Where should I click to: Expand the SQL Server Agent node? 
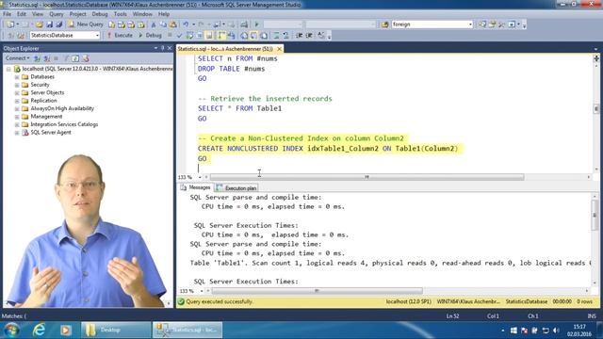point(17,133)
